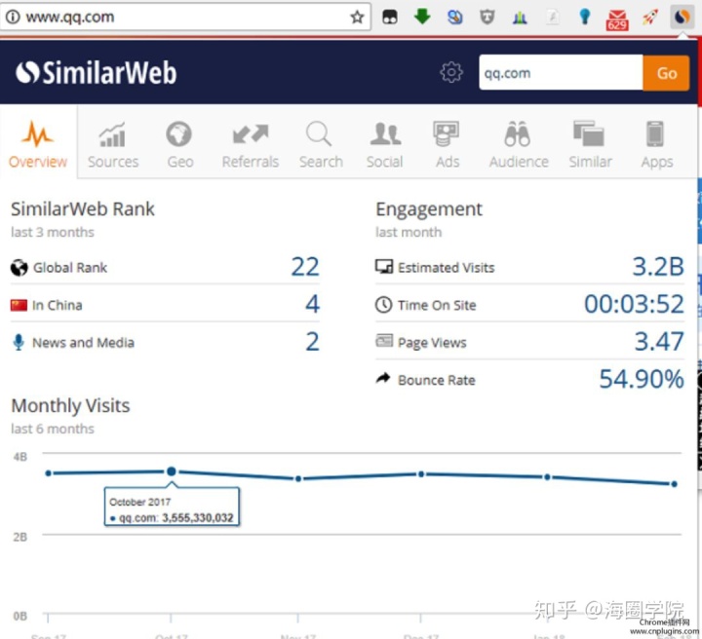Click the Global Rank globe icon

(19, 268)
